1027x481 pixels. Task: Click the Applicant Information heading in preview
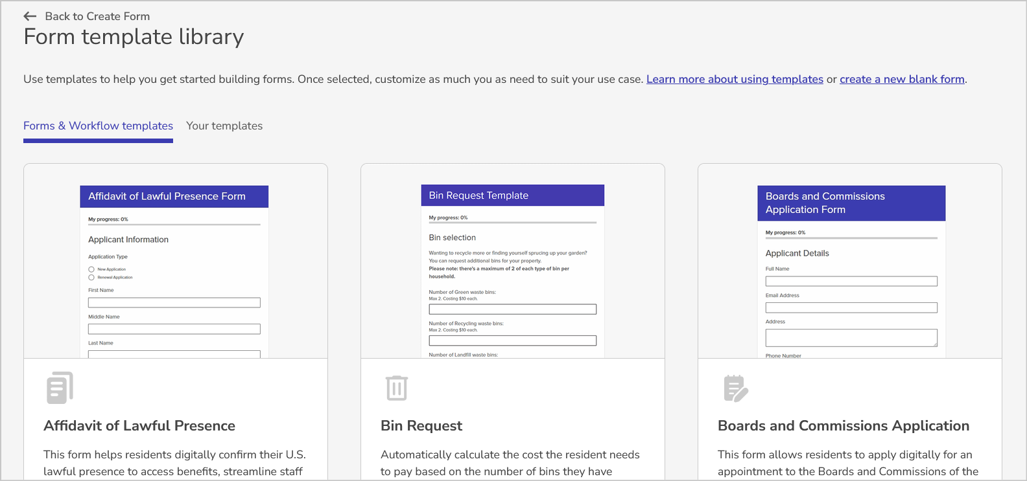(x=128, y=240)
